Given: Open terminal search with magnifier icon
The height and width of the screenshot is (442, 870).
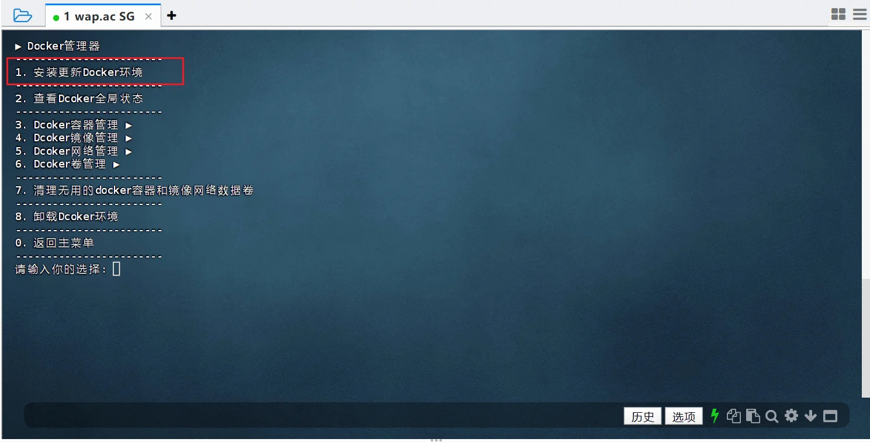Looking at the screenshot, I should pyautogui.click(x=772, y=416).
